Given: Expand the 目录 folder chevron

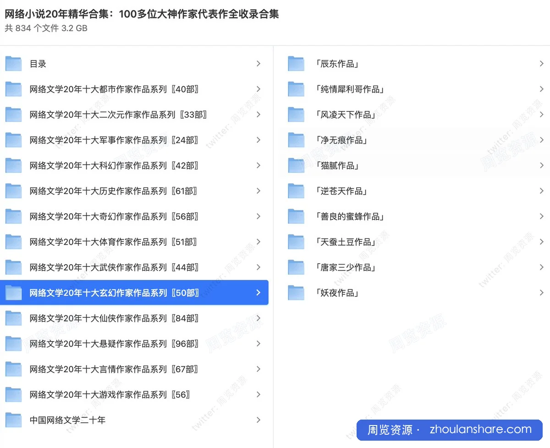Looking at the screenshot, I should tap(258, 64).
